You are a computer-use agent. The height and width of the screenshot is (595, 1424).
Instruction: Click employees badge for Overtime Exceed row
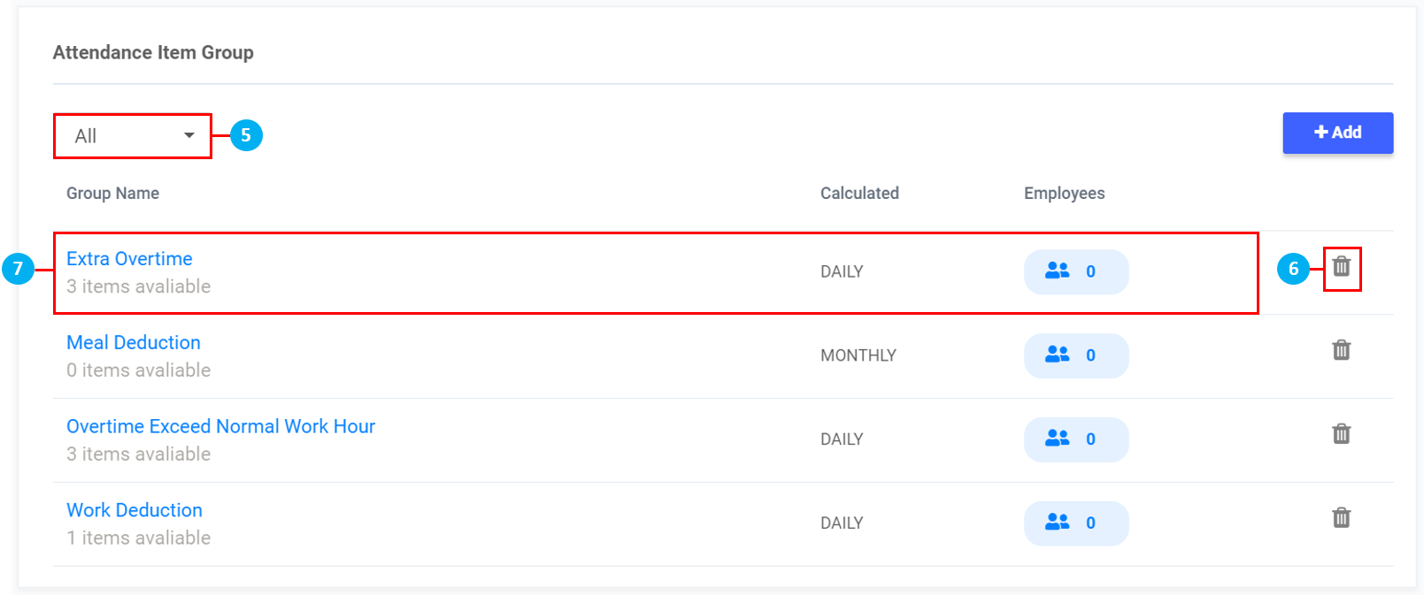[x=1075, y=439]
